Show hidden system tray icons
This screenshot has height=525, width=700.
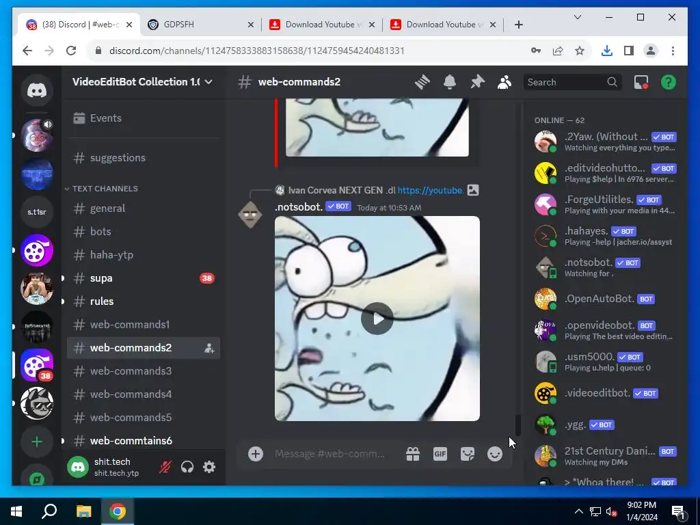coord(578,511)
